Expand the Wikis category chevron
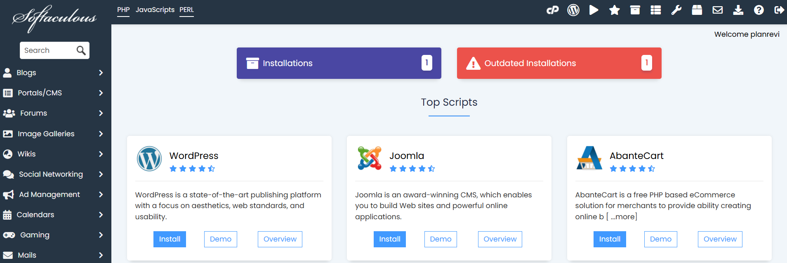This screenshot has height=263, width=787. pyautogui.click(x=101, y=154)
